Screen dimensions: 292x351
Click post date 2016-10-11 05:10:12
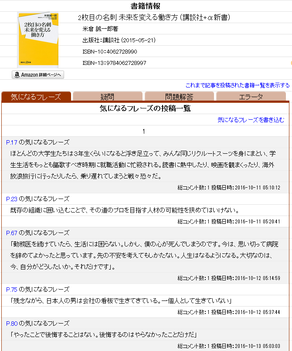pyautogui.click(x=258, y=188)
